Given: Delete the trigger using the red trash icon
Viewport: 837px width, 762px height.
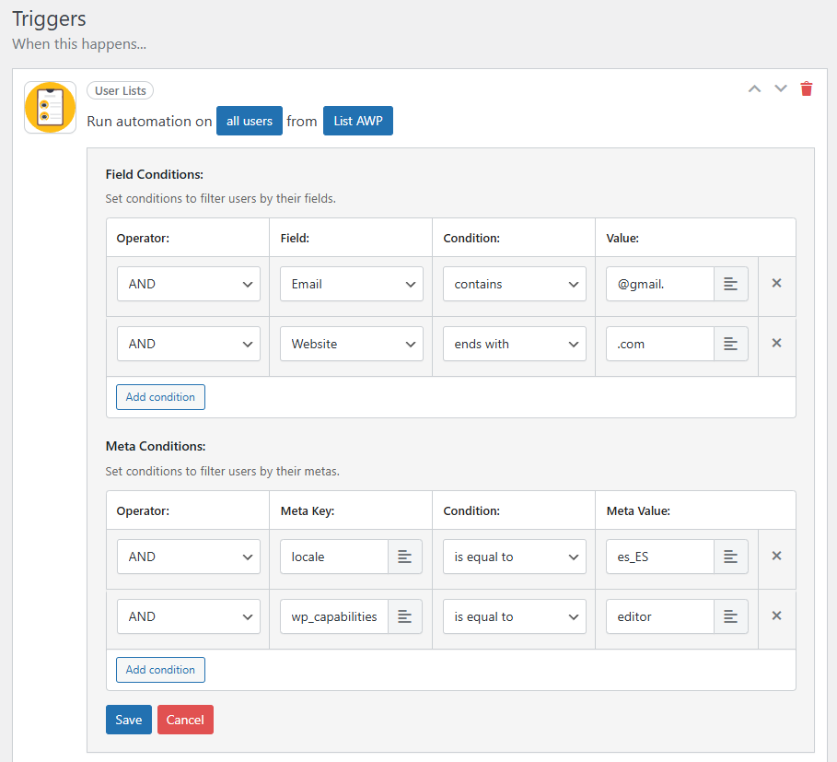Looking at the screenshot, I should (806, 88).
